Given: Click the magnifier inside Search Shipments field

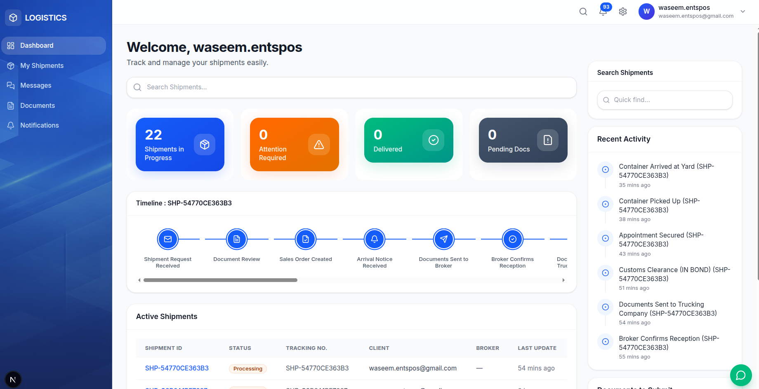Looking at the screenshot, I should 137,87.
